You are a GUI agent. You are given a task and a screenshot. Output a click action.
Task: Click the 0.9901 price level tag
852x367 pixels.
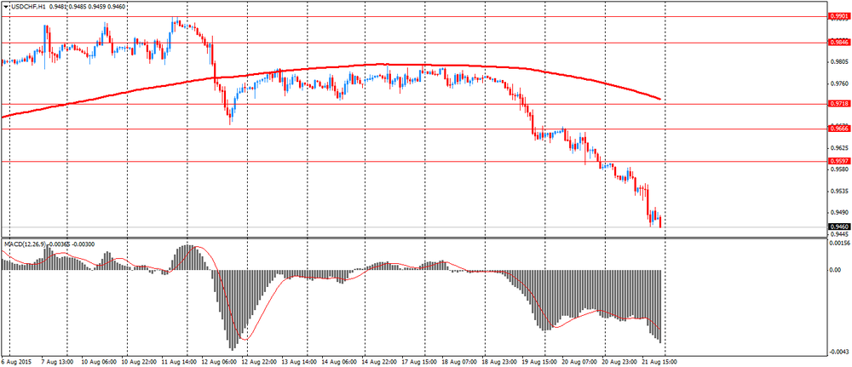[x=839, y=16]
